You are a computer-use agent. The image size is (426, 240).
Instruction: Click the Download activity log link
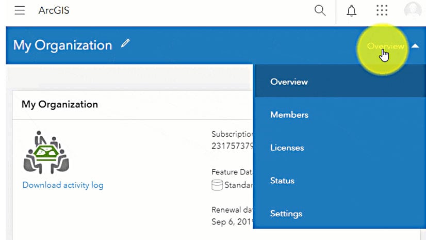coord(63,185)
